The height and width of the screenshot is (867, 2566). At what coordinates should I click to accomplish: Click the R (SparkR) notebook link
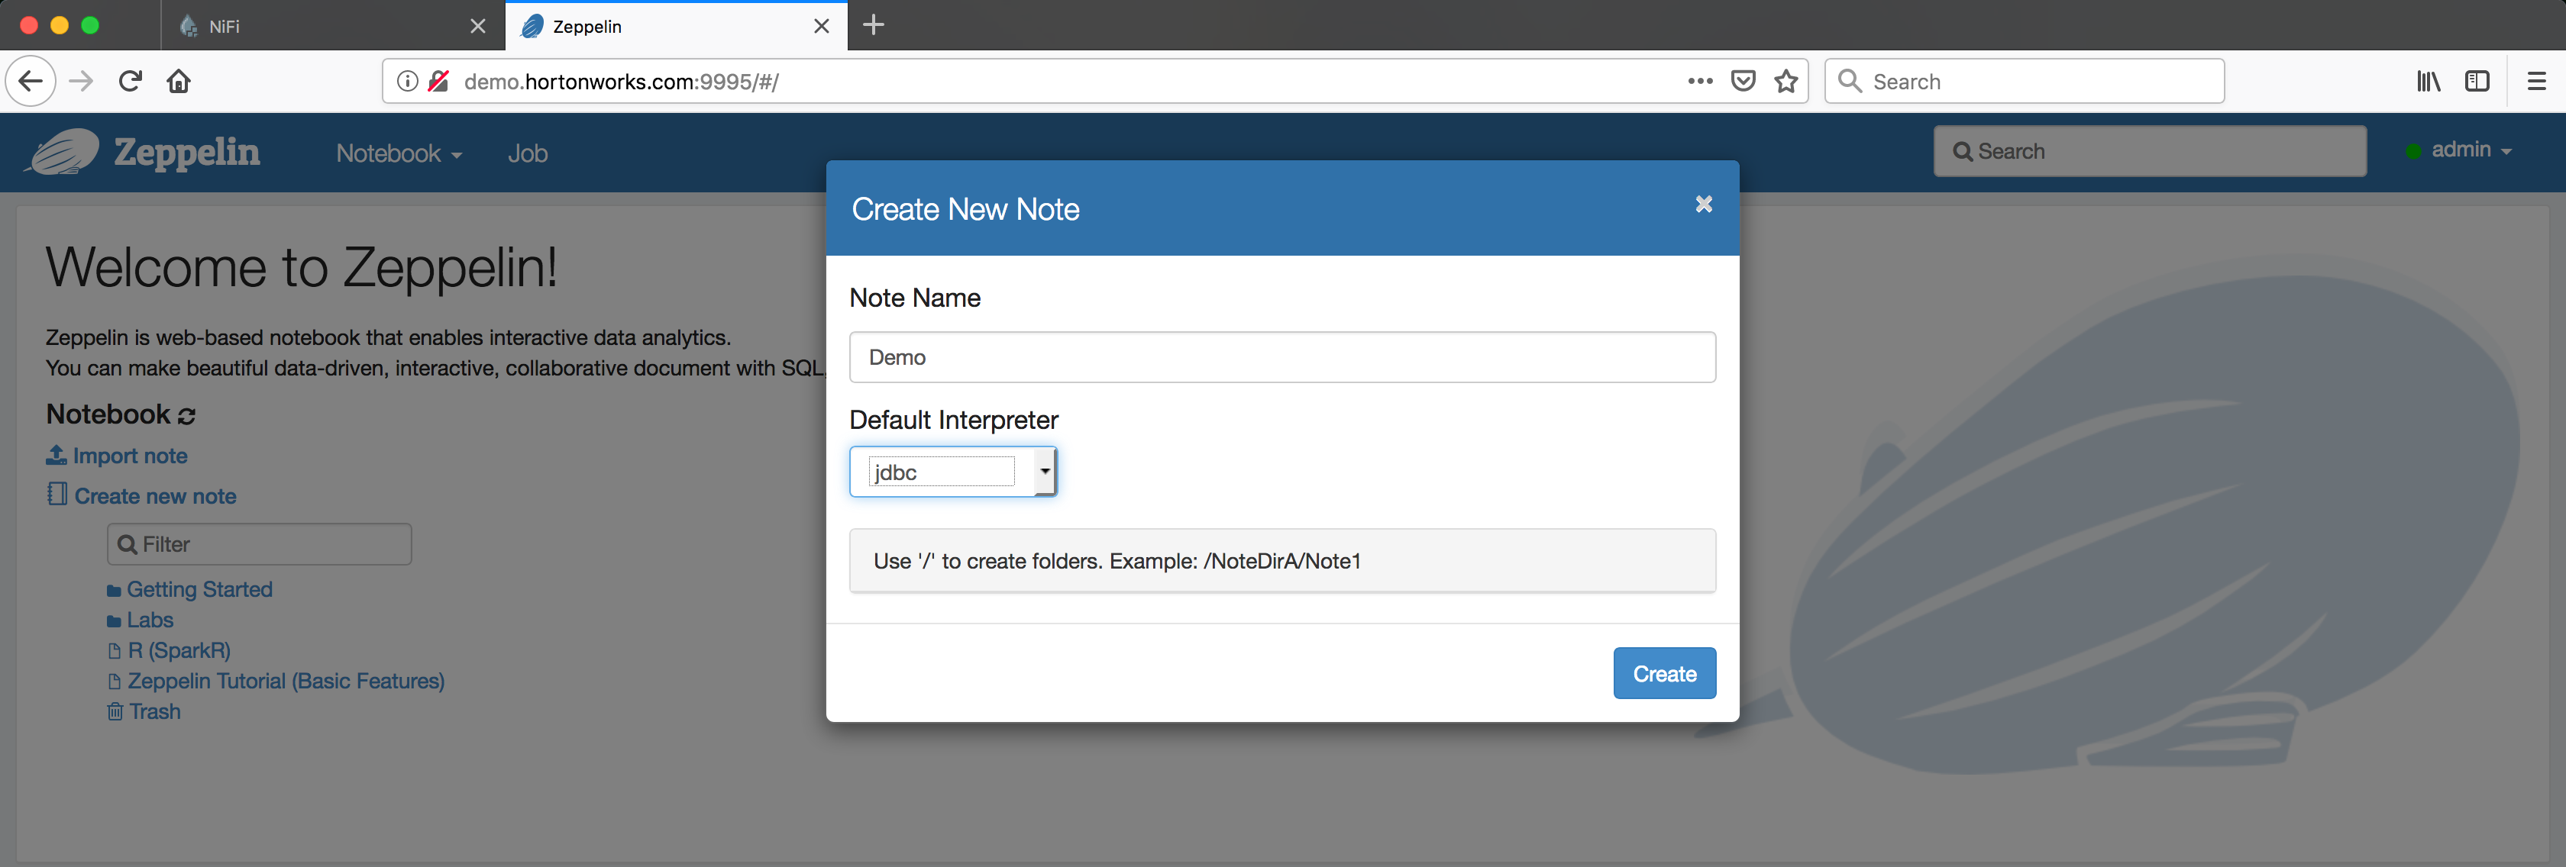pos(179,649)
